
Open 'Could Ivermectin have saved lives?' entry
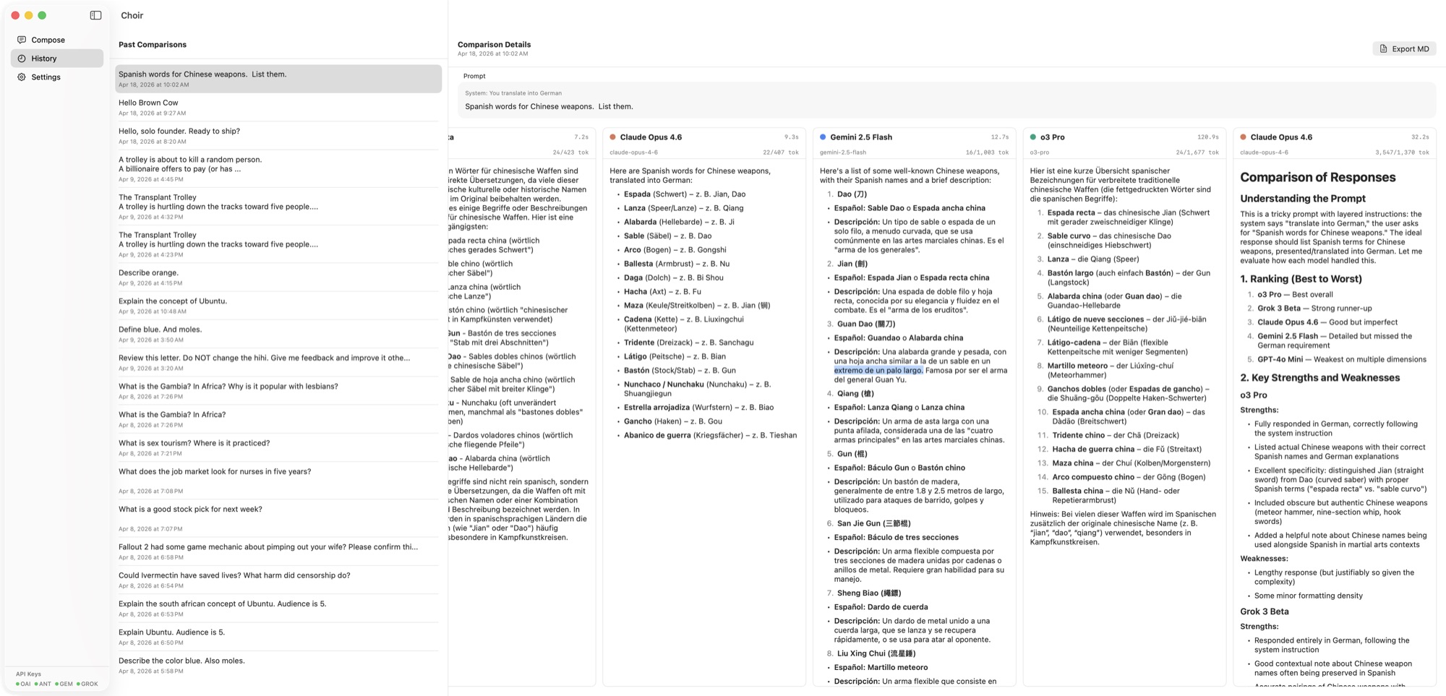[278, 580]
